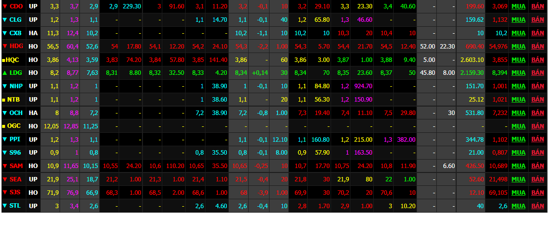Click MUA for OCH
Image resolution: width=549 pixels, height=228 pixels.
click(518, 113)
